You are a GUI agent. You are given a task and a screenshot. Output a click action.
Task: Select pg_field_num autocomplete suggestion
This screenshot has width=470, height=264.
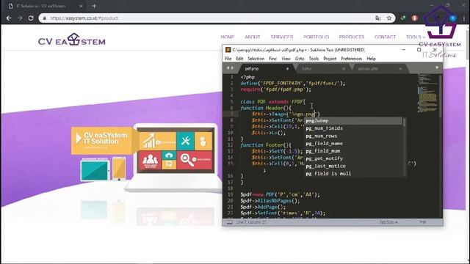(353, 151)
